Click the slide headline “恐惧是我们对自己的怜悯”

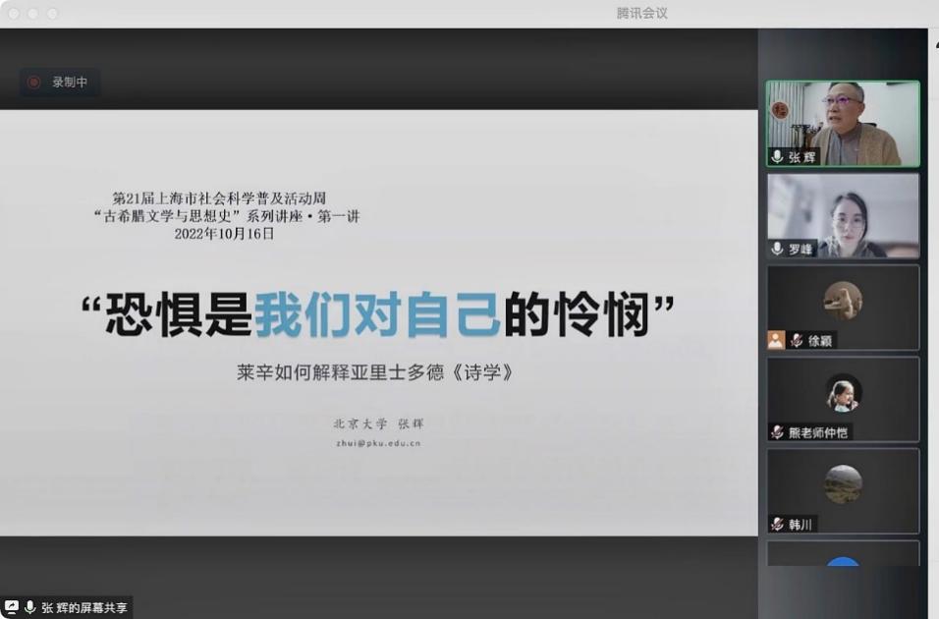[378, 314]
